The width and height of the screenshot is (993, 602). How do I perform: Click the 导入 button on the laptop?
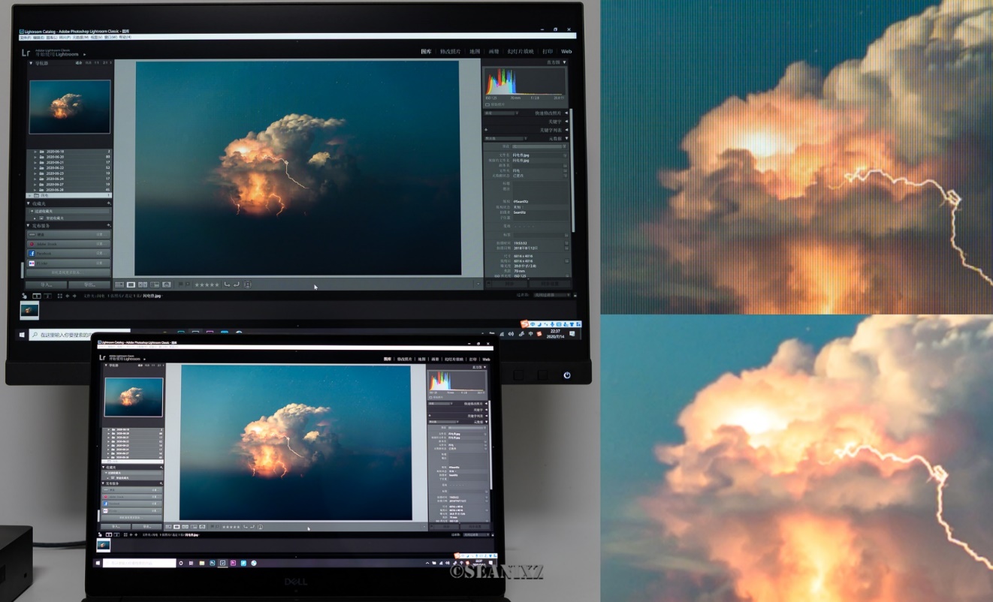coord(116,527)
